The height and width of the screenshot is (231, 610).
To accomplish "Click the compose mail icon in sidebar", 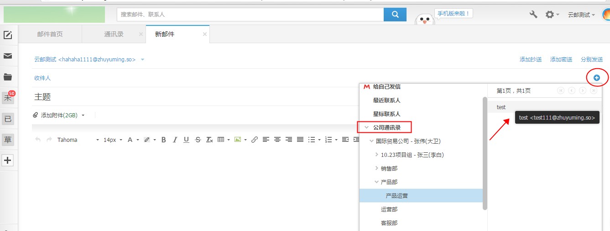I will click(x=8, y=35).
